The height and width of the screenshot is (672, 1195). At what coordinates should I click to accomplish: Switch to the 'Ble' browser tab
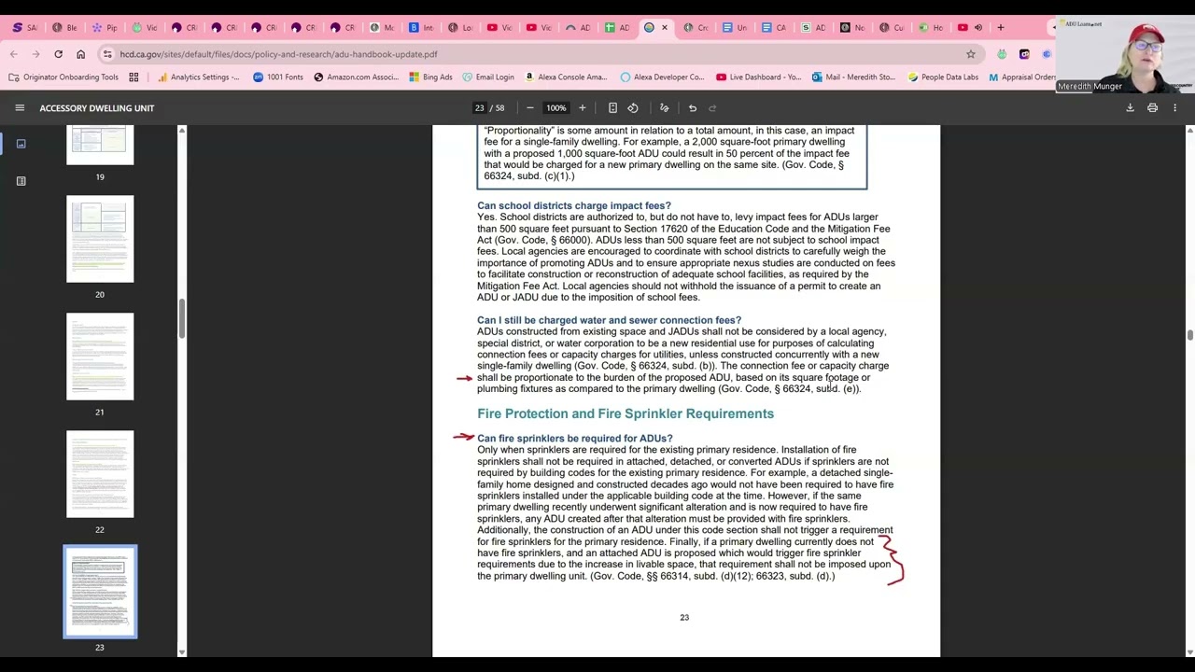[x=64, y=27]
